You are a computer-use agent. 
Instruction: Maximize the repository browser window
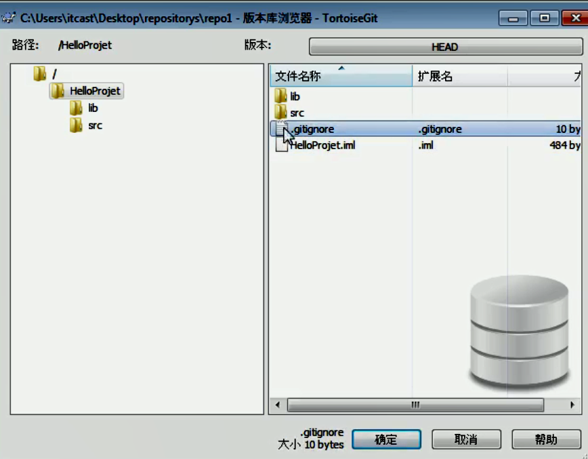click(x=545, y=18)
